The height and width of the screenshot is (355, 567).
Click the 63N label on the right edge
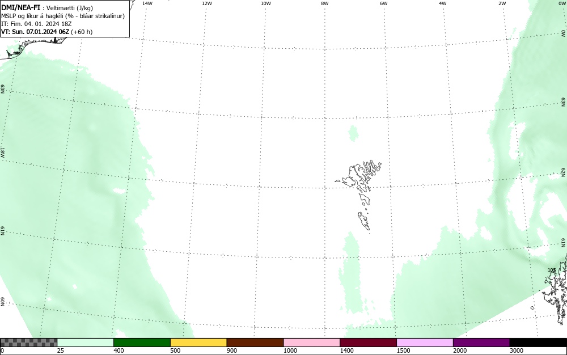[564, 102]
